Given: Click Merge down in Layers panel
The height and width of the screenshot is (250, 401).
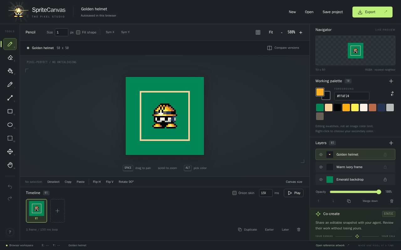Looking at the screenshot, I should [x=370, y=201].
